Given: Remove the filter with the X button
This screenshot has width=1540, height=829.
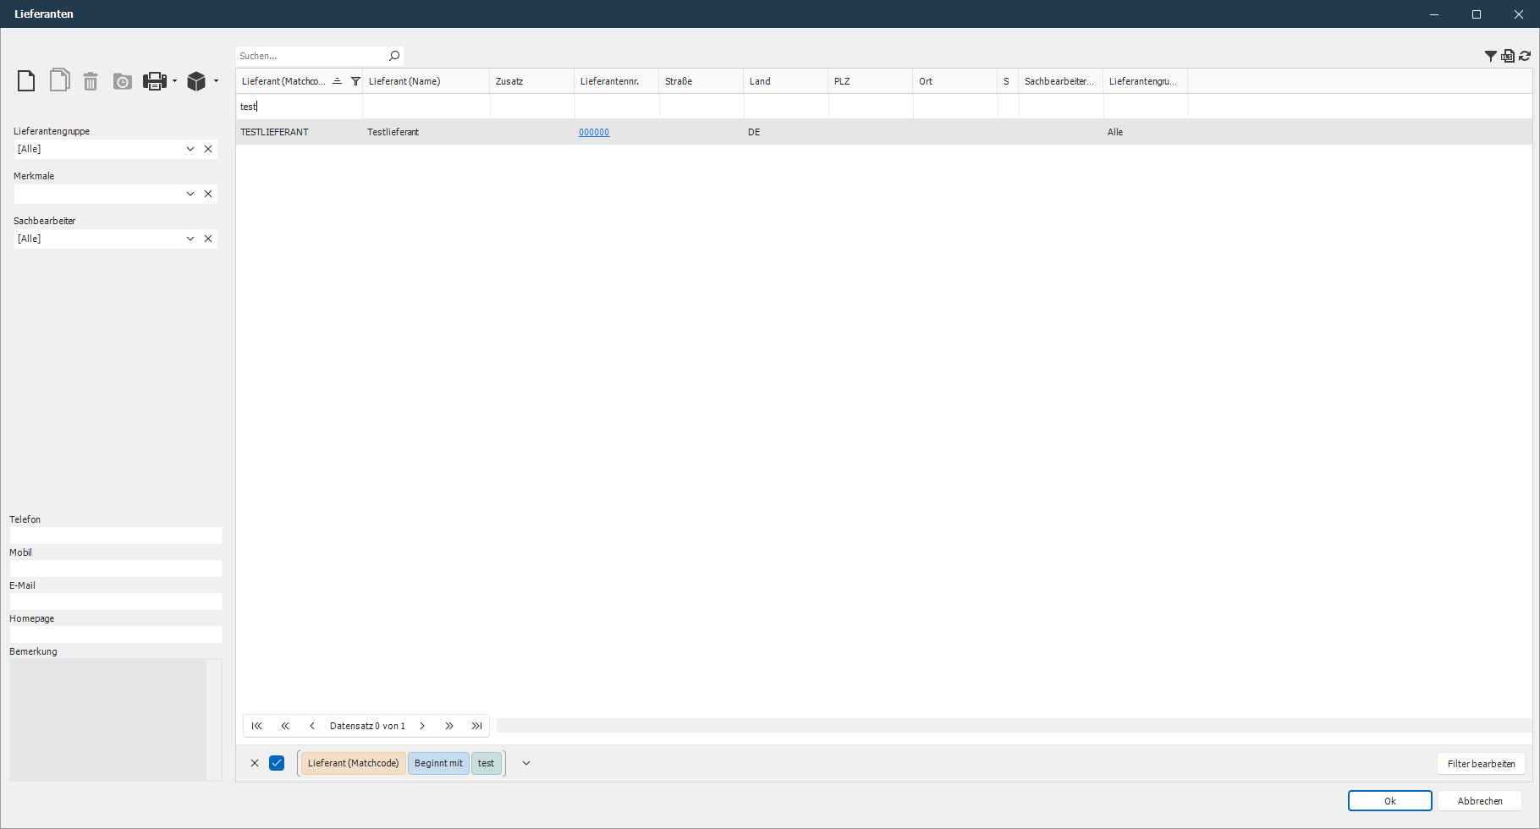Looking at the screenshot, I should (255, 763).
